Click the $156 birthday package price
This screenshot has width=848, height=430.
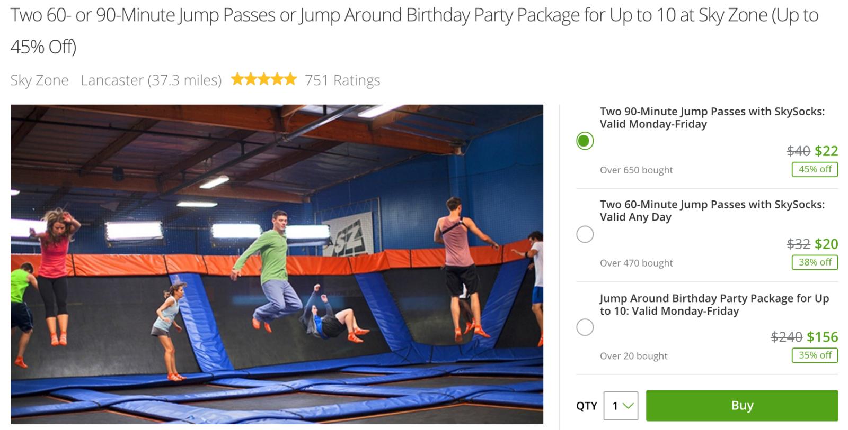click(x=822, y=337)
